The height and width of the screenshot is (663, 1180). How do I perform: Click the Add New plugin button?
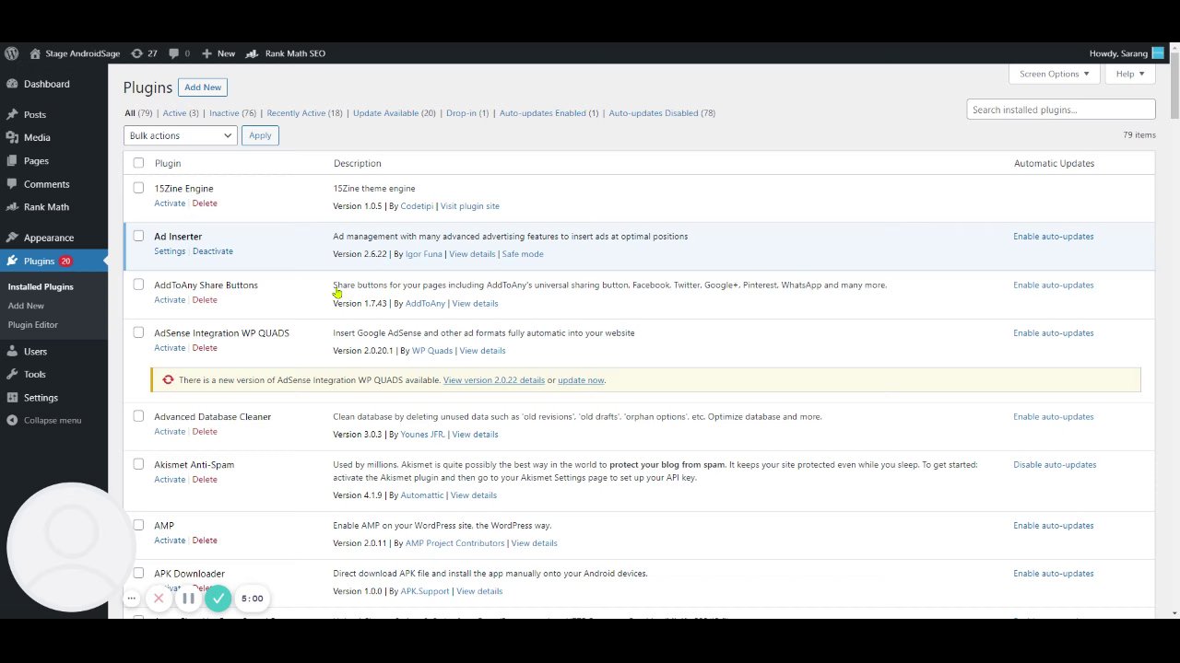pyautogui.click(x=203, y=87)
